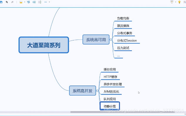
Task: Click the highlighted subtopic 动静分离
Action: (110, 106)
